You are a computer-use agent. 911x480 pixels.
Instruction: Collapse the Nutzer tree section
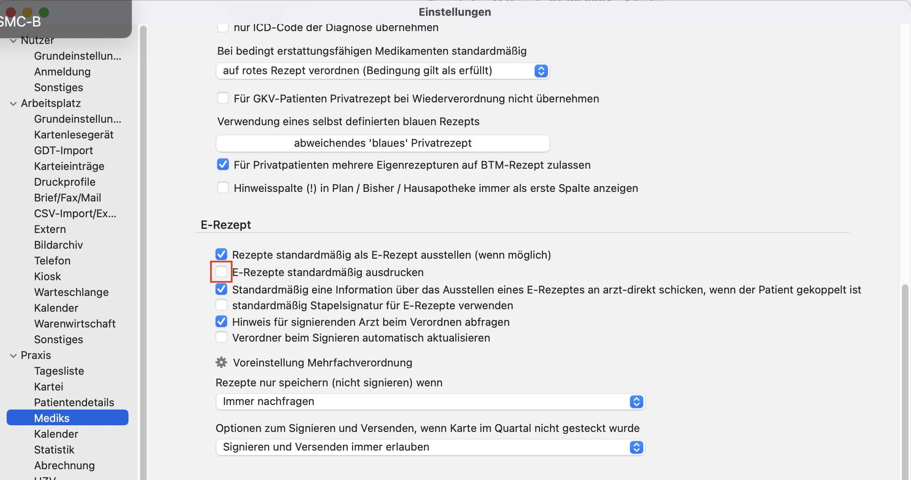pyautogui.click(x=13, y=41)
